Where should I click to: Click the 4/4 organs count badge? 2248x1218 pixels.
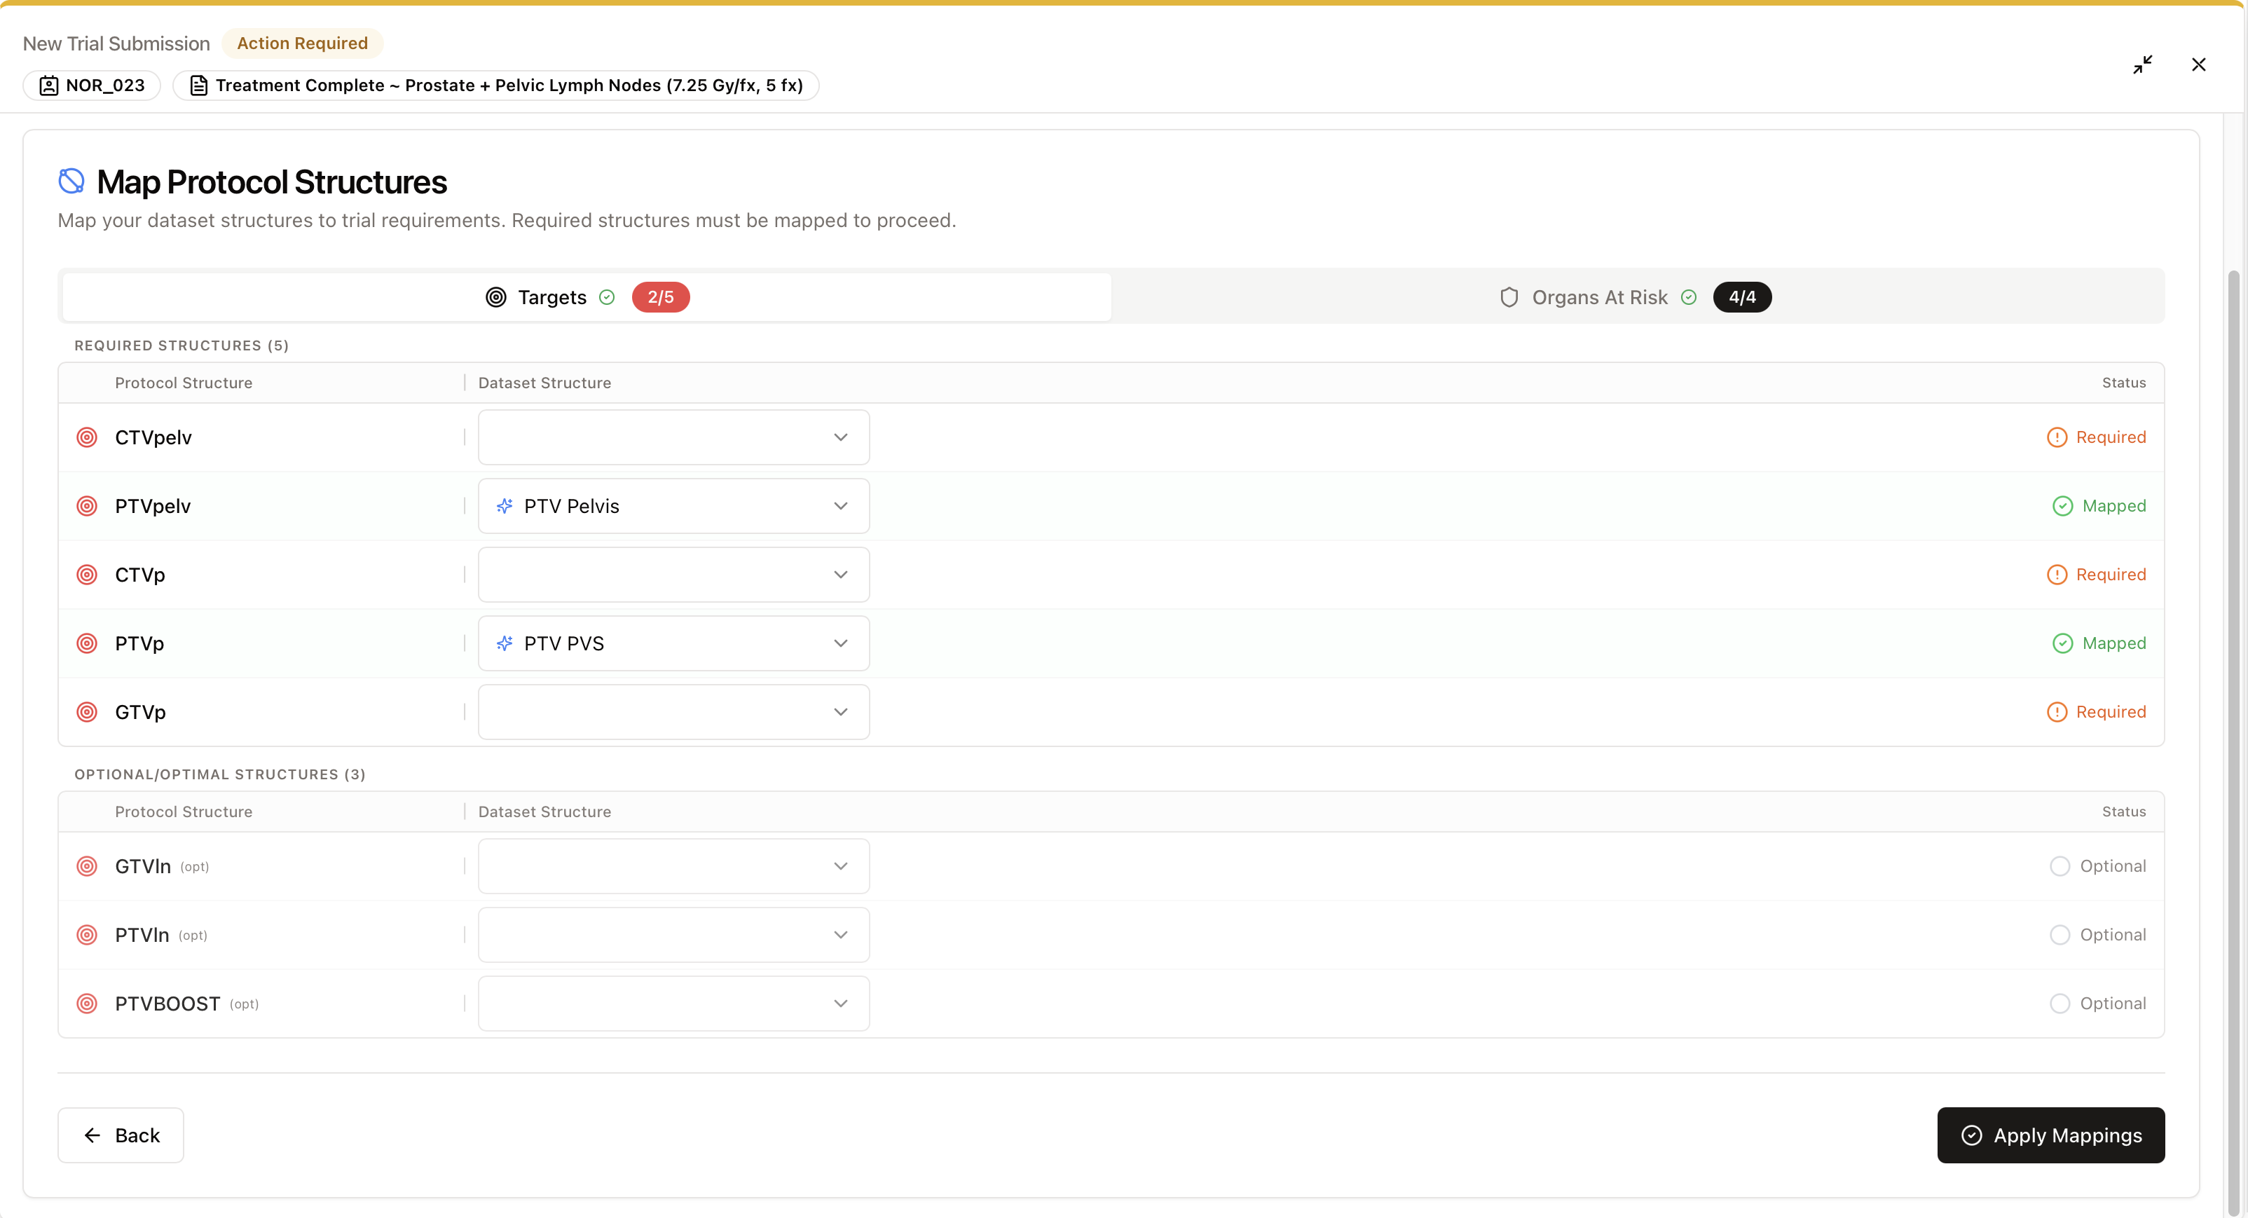coord(1742,296)
